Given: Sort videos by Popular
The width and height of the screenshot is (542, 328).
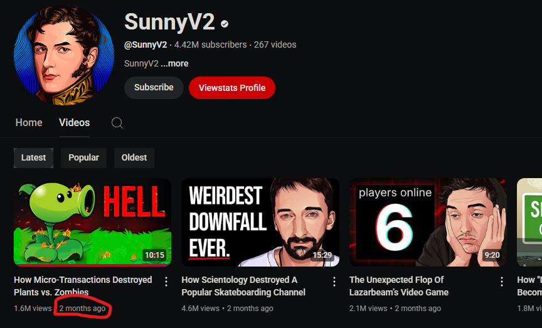Looking at the screenshot, I should tap(83, 158).
